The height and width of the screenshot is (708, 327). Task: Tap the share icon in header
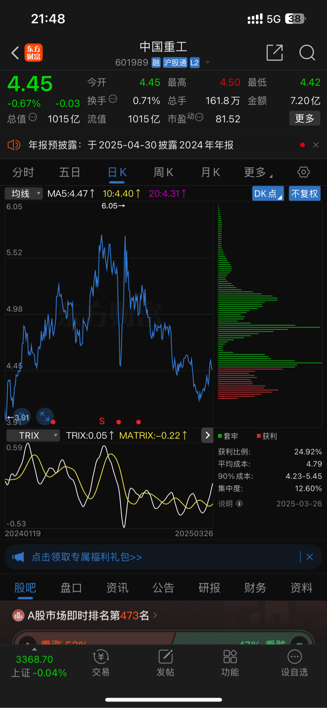274,52
